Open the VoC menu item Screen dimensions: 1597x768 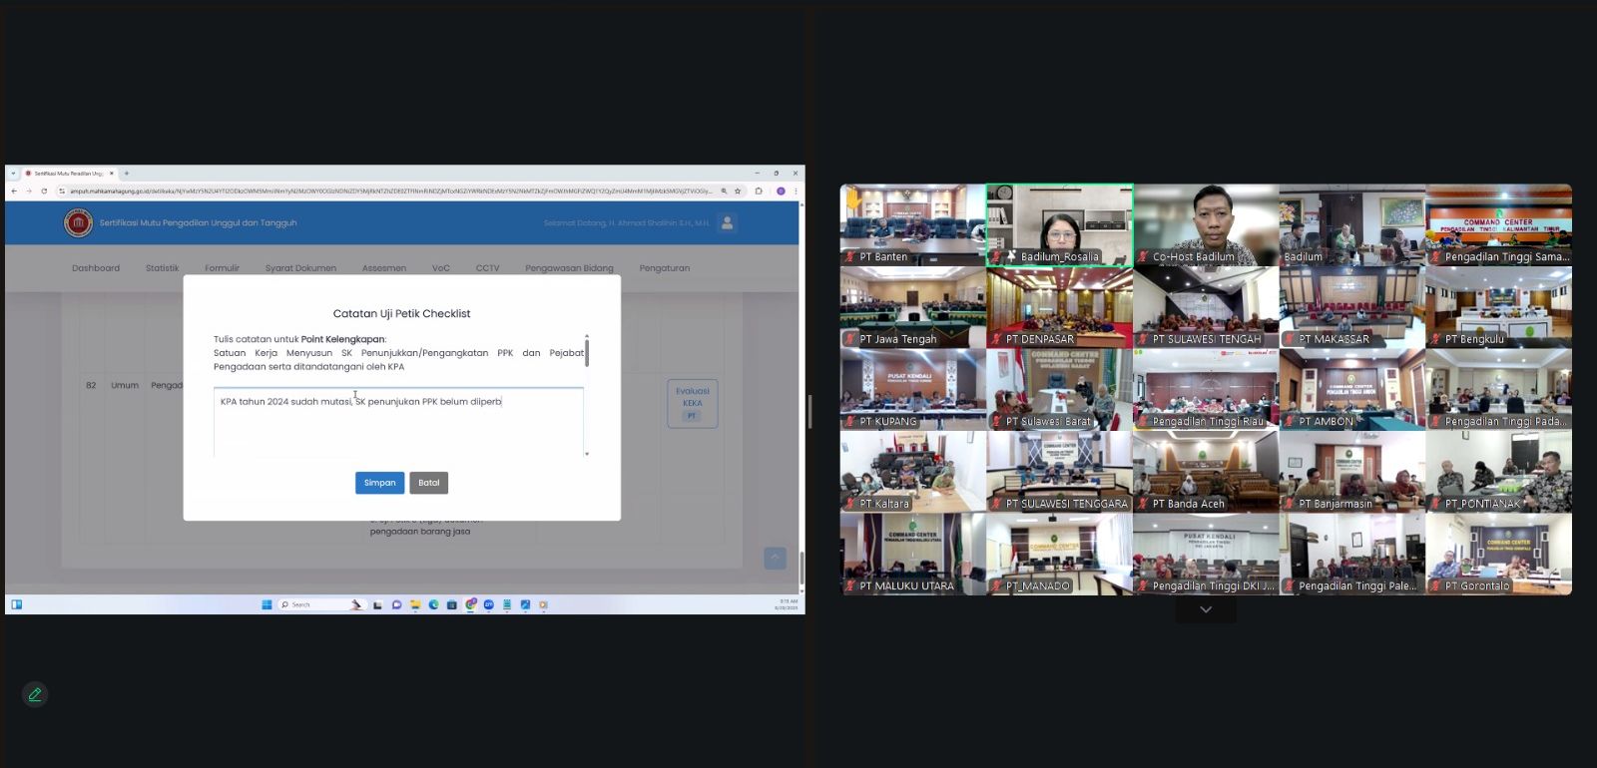click(x=441, y=268)
